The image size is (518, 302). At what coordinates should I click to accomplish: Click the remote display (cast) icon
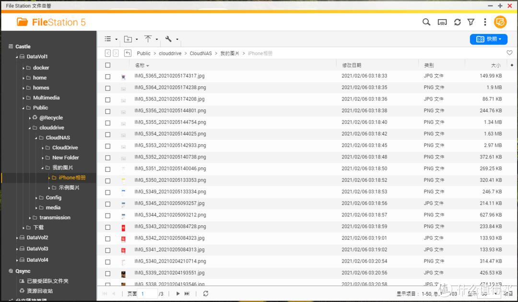tap(442, 22)
